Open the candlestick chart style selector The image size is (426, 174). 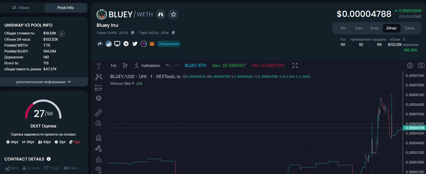[x=125, y=66]
